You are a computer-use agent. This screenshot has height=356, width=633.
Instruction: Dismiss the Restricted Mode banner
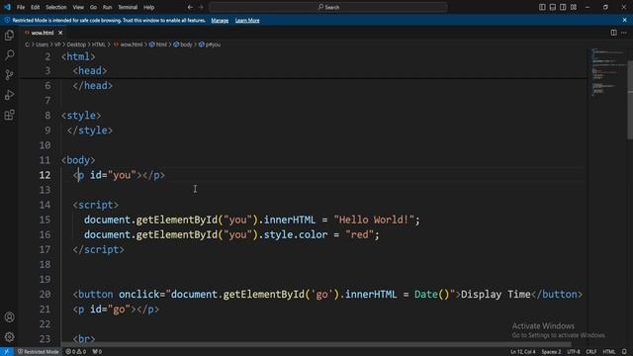coord(624,20)
